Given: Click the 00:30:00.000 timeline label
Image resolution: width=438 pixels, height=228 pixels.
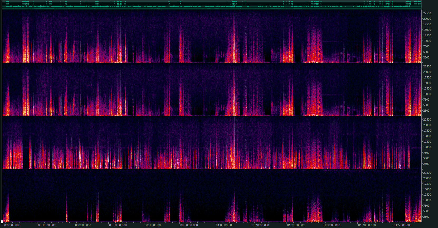Looking at the screenshot, I should (x=118, y=225).
